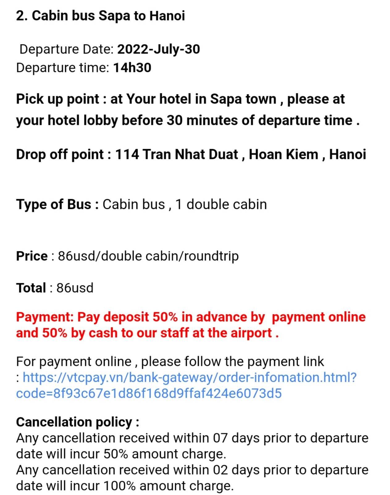This screenshot has width=390, height=495.
Task: Click the Price label
Action: coord(32,256)
